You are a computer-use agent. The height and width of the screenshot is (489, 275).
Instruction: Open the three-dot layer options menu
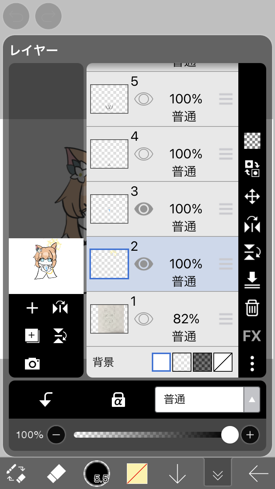(252, 363)
